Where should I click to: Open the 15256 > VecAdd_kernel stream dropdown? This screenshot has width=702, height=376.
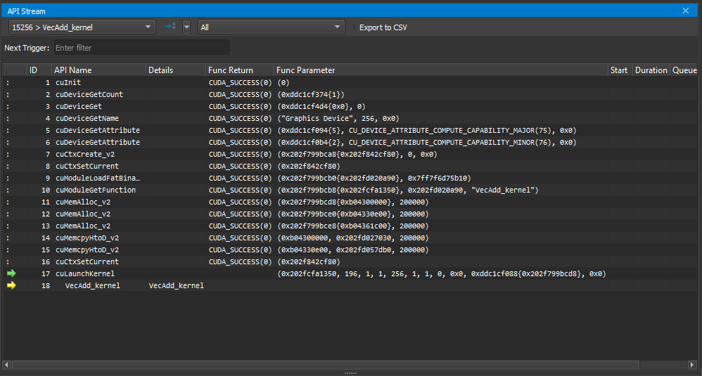click(x=81, y=27)
